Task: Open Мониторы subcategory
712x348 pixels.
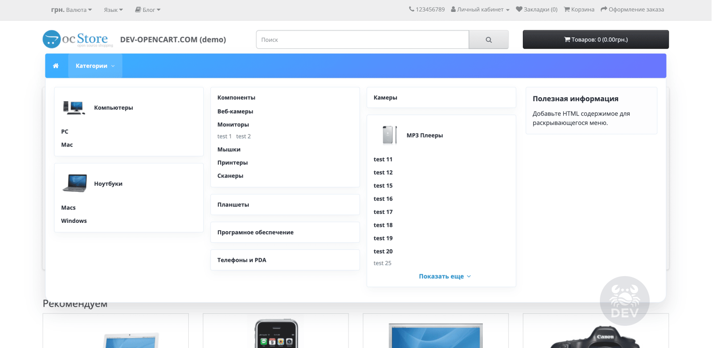Action: 233,125
